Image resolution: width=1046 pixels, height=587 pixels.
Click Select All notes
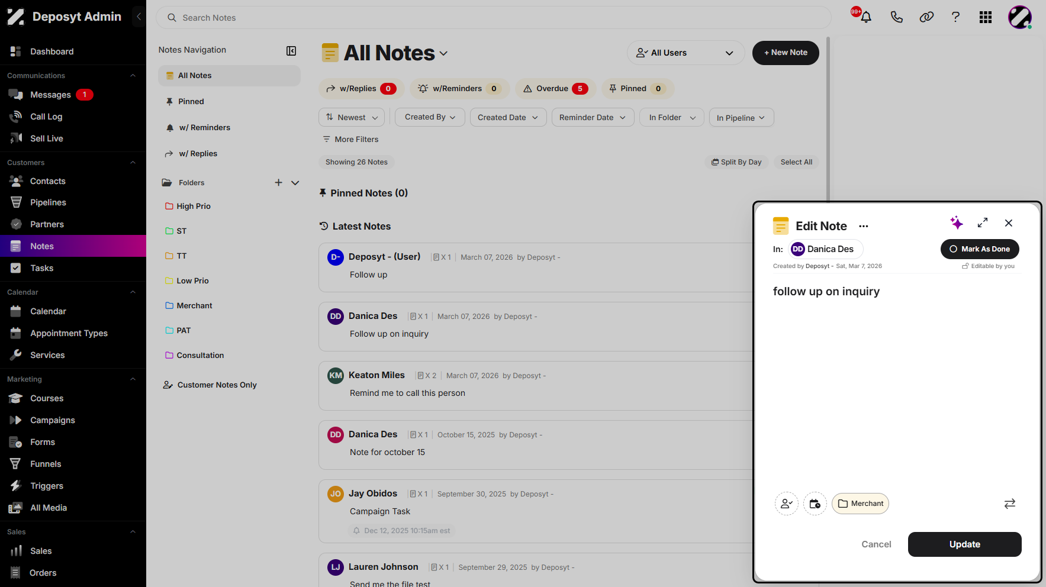[x=796, y=162]
